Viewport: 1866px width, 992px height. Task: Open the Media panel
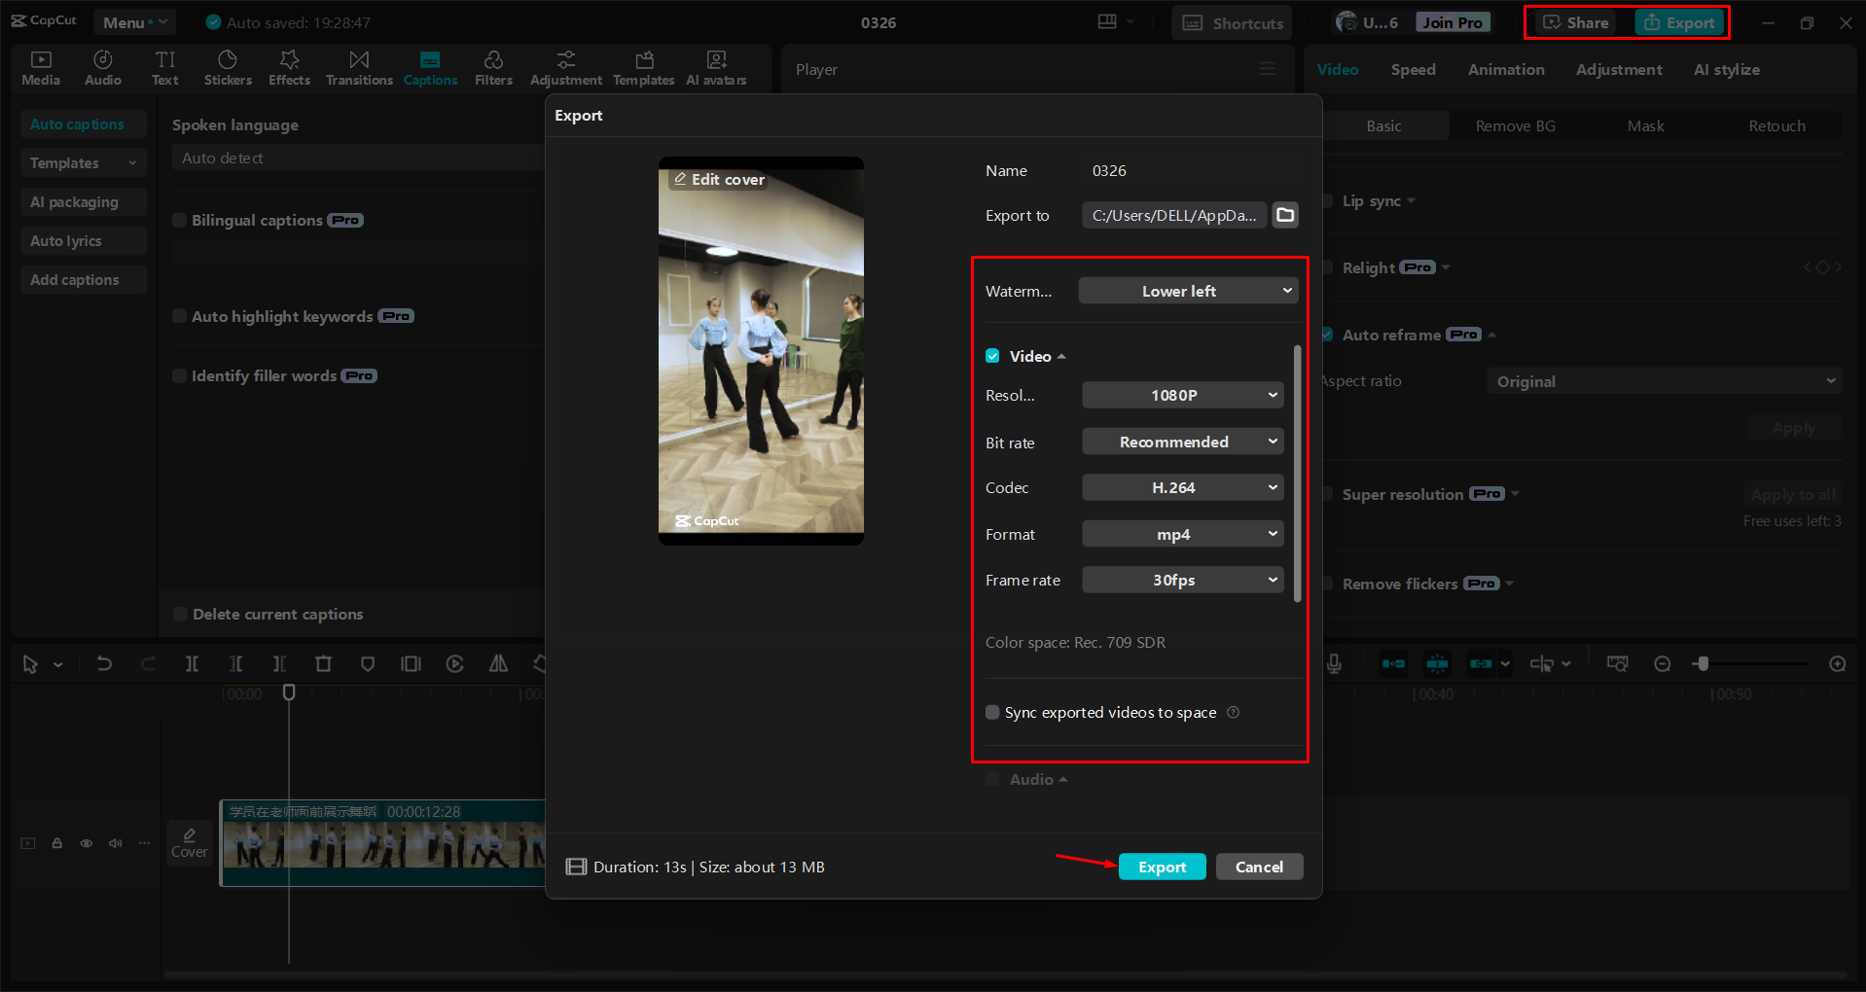[40, 67]
